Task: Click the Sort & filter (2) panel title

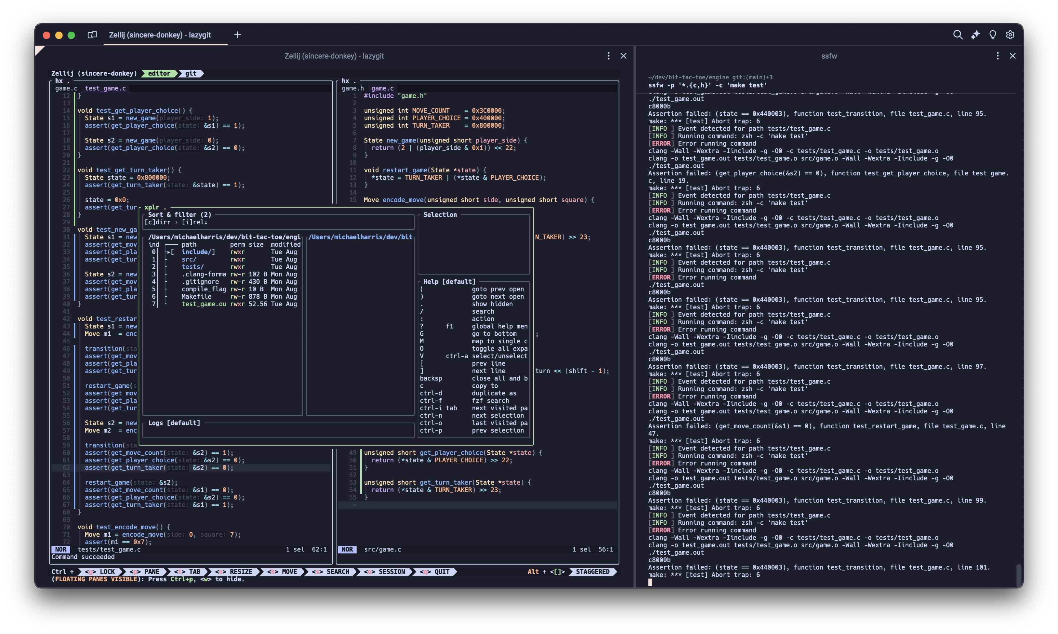Action: click(x=180, y=215)
